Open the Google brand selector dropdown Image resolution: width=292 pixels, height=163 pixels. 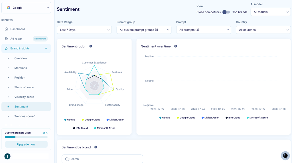click(26, 8)
